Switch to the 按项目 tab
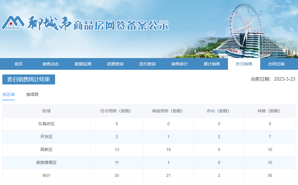The width and height of the screenshot is (298, 185). point(33,94)
